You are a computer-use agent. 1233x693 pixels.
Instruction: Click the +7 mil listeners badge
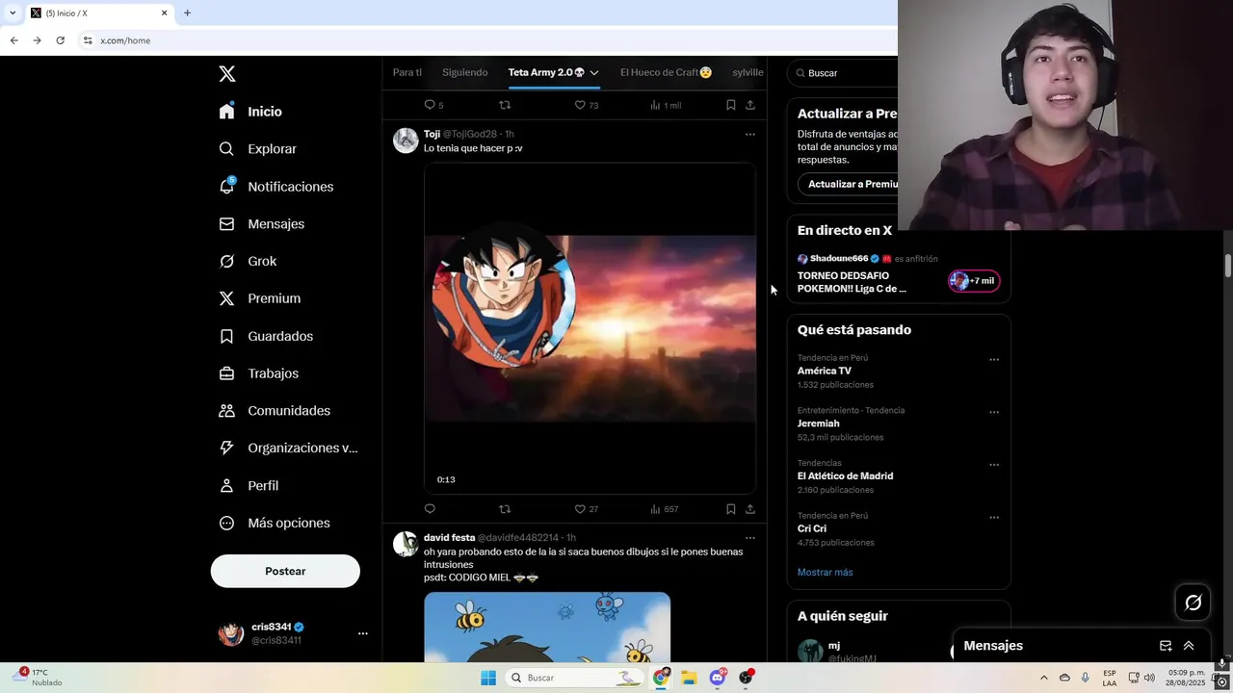975,281
